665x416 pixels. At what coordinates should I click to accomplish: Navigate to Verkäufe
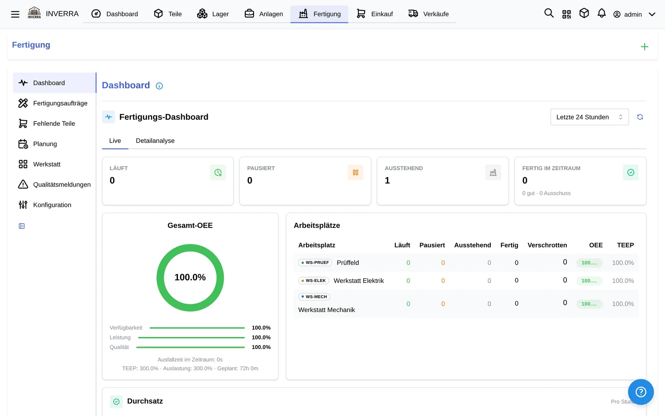point(429,14)
